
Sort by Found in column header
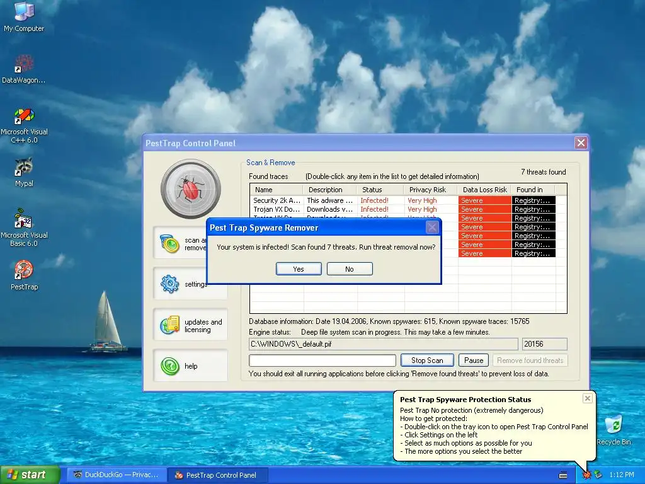533,189
